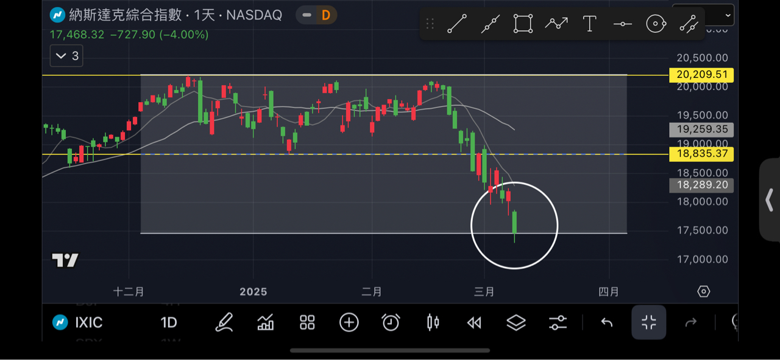Image resolution: width=780 pixels, height=360 pixels.
Task: Open the dropdown chevron at top right
Action: [728, 15]
